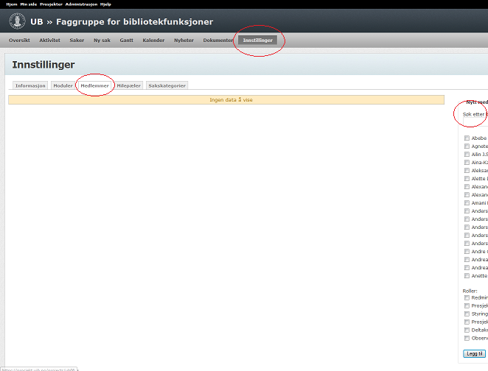Switch to the Milepæler settings tab
The width and height of the screenshot is (488, 371).
pyautogui.click(x=129, y=85)
